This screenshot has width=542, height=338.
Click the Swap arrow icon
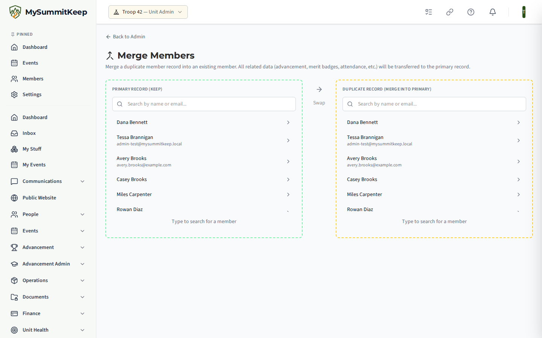[319, 89]
